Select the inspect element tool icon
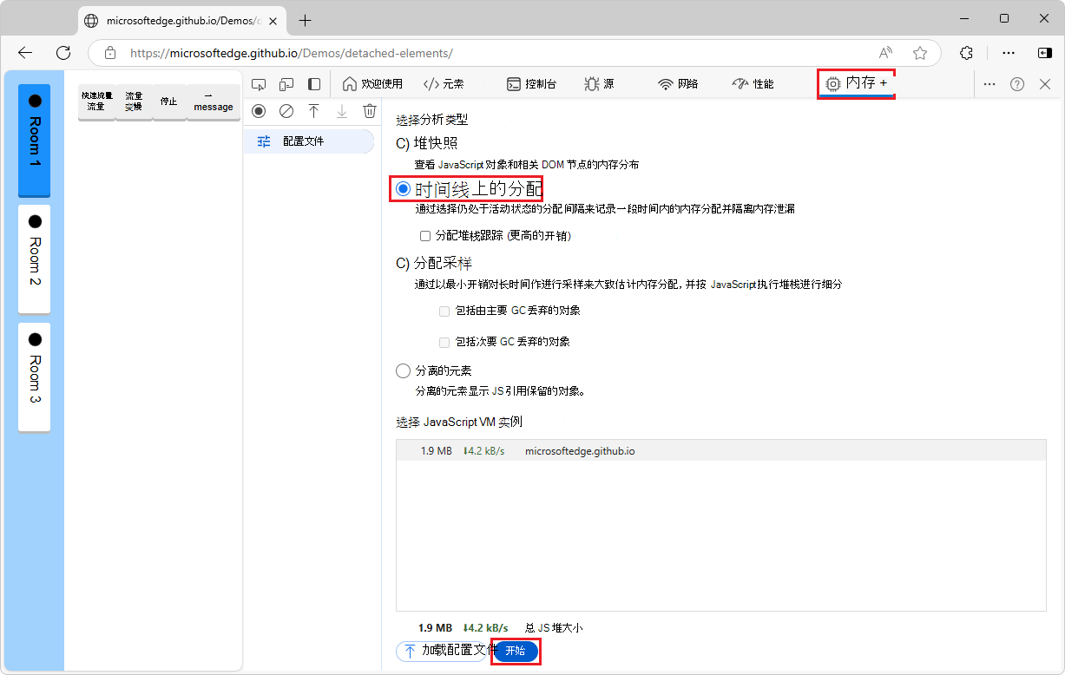 (x=258, y=84)
